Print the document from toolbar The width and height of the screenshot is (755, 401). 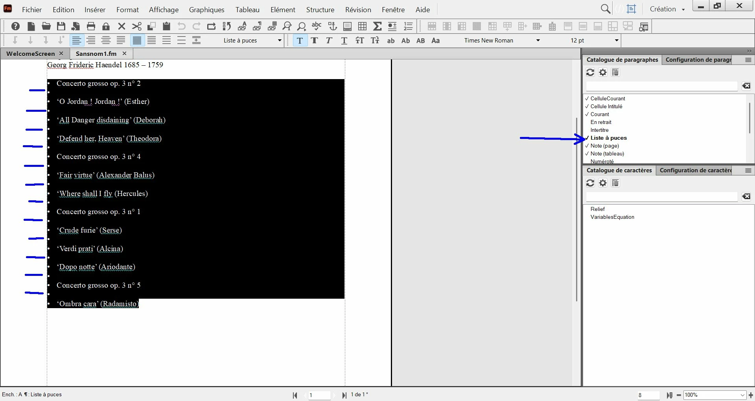click(x=91, y=26)
